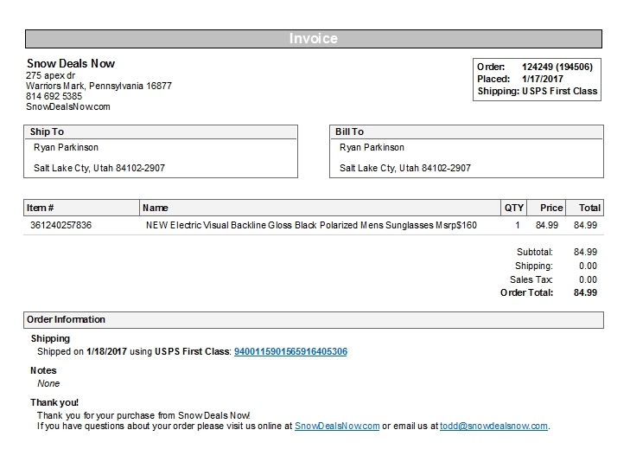The image size is (630, 462).
Task: Select the phone number 814 692 5385
Action: [54, 96]
